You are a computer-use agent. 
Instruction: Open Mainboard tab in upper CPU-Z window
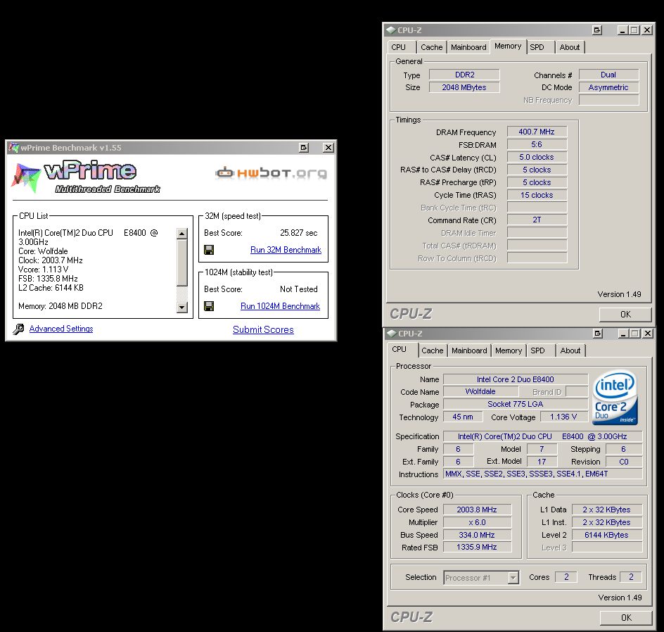(x=468, y=47)
